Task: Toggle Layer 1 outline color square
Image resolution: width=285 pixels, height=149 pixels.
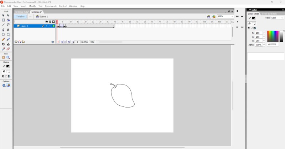Action: 53,26
